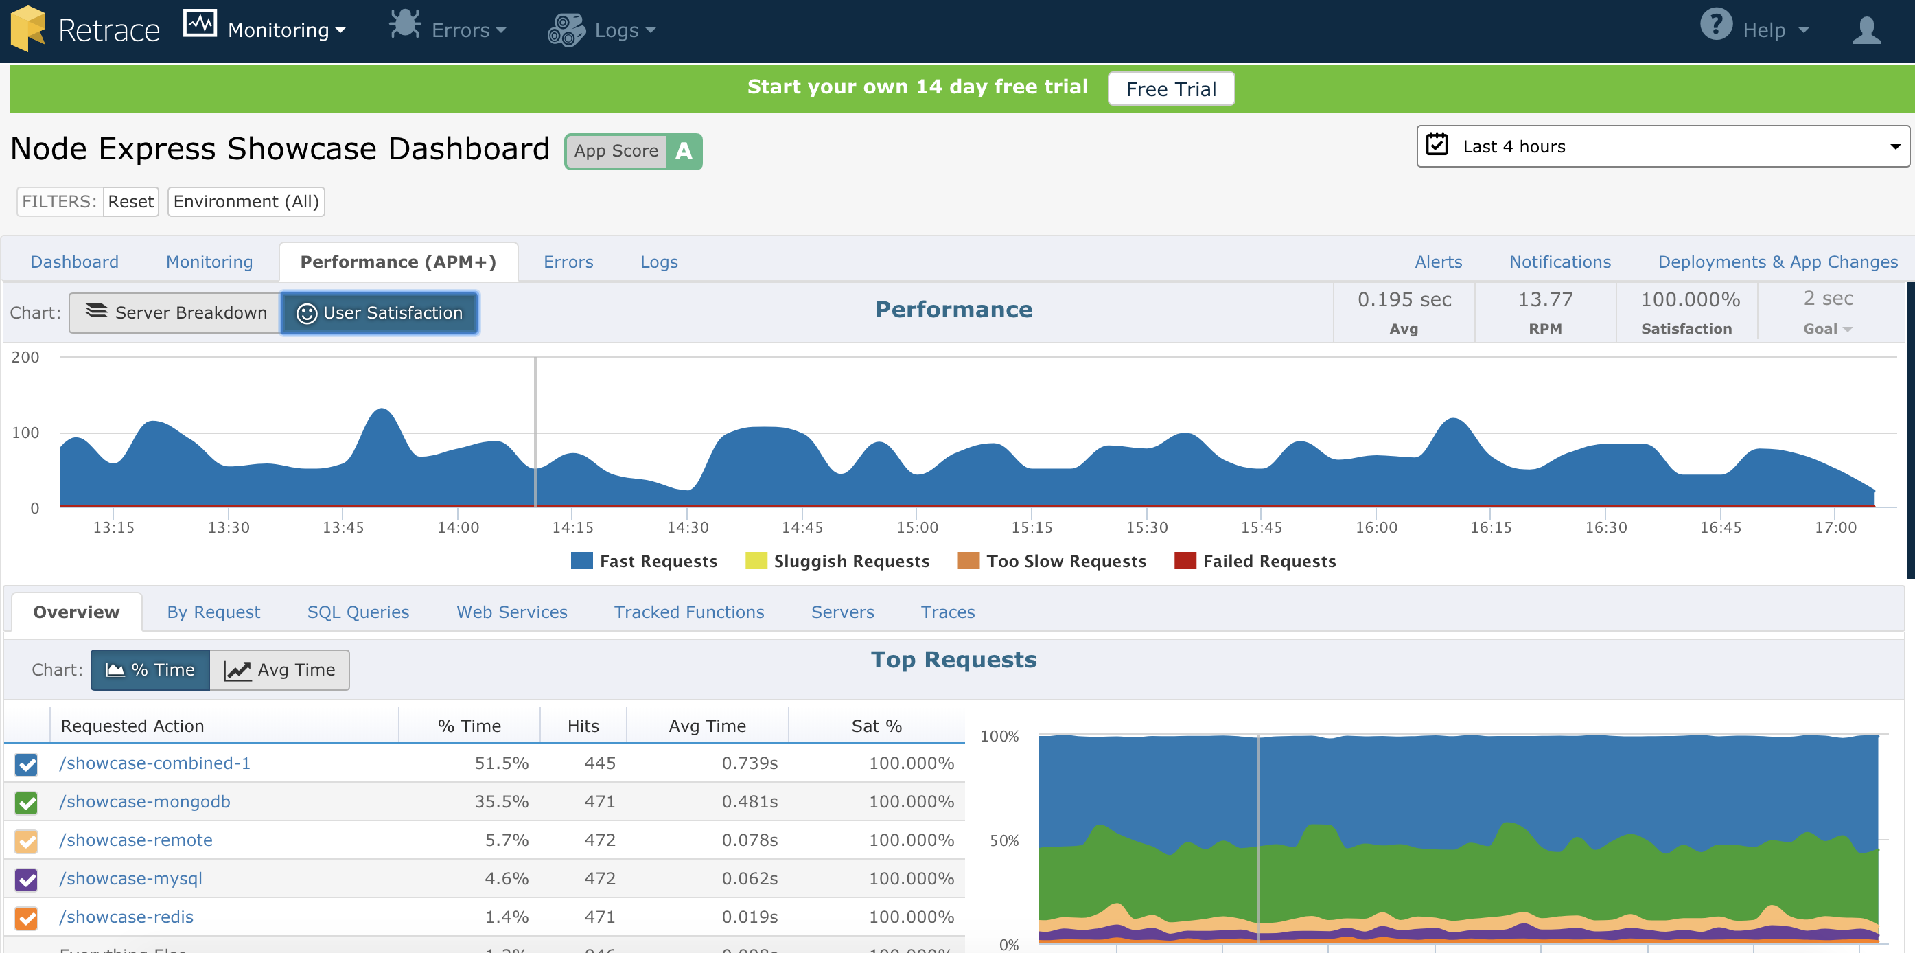Open the /showcase-combined-1 request link
This screenshot has height=953, width=1915.
154,763
